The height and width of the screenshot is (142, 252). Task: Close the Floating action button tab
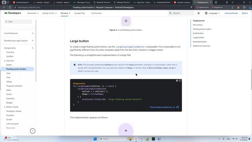(211, 2)
